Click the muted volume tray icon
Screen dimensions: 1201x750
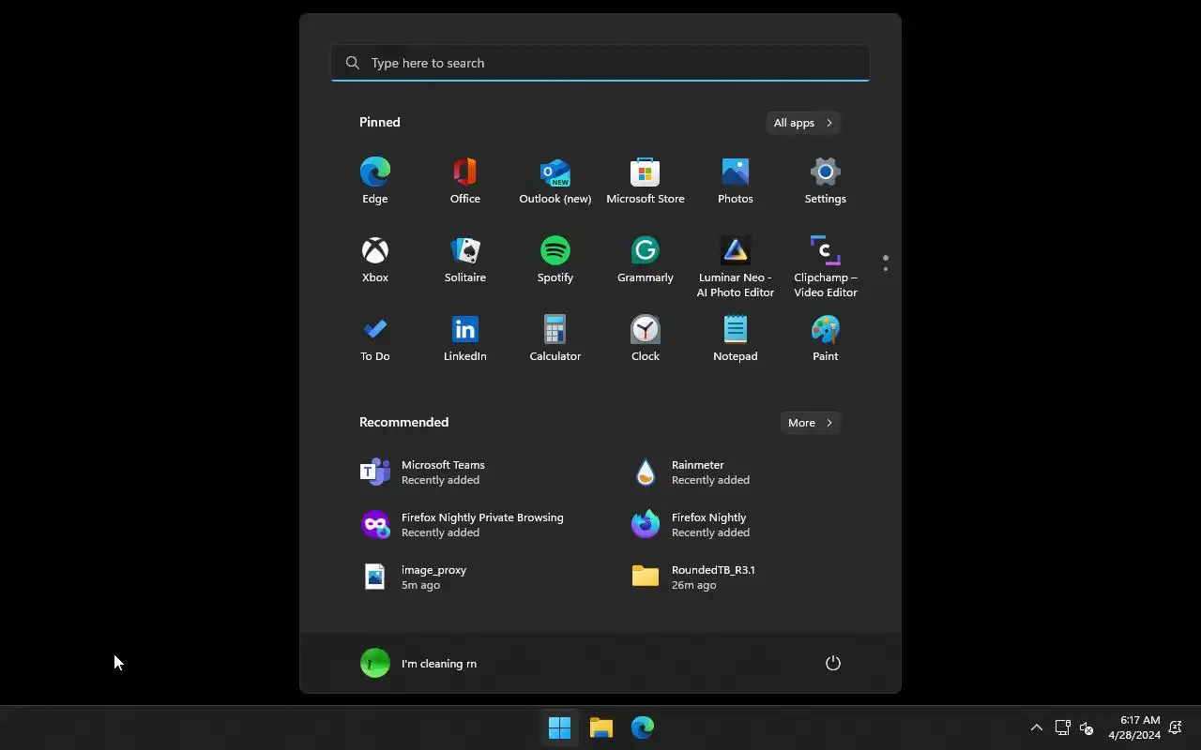pyautogui.click(x=1087, y=727)
